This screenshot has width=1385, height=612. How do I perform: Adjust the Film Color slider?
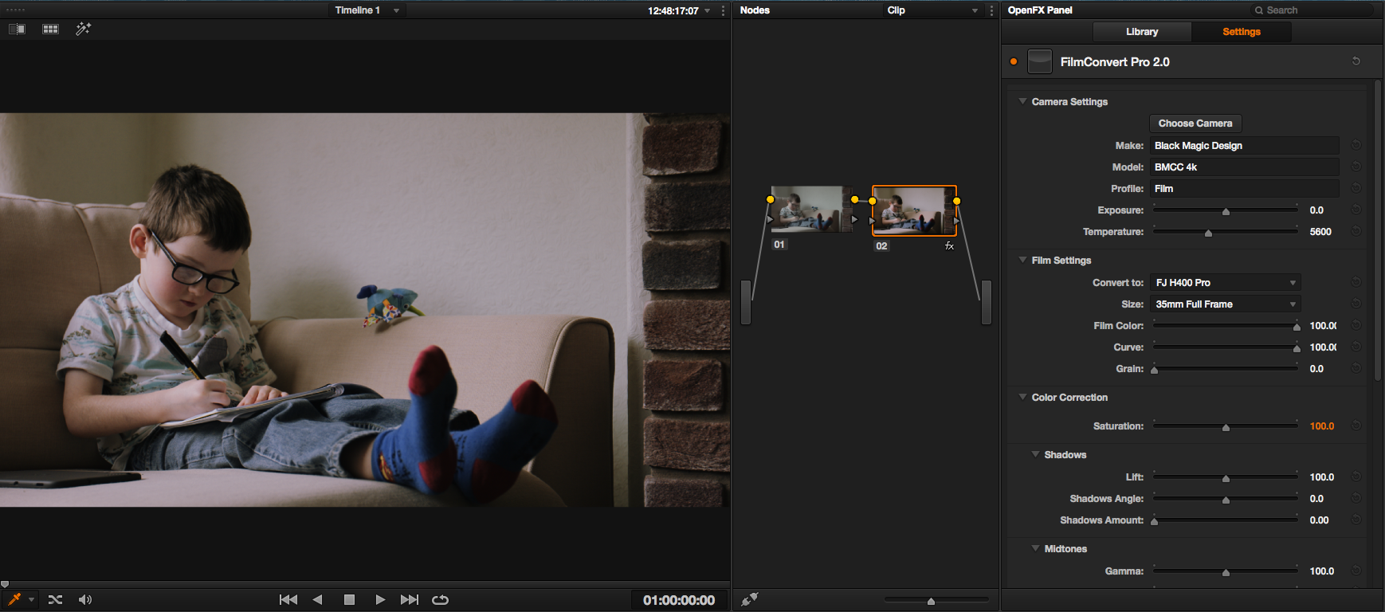[x=1226, y=326]
